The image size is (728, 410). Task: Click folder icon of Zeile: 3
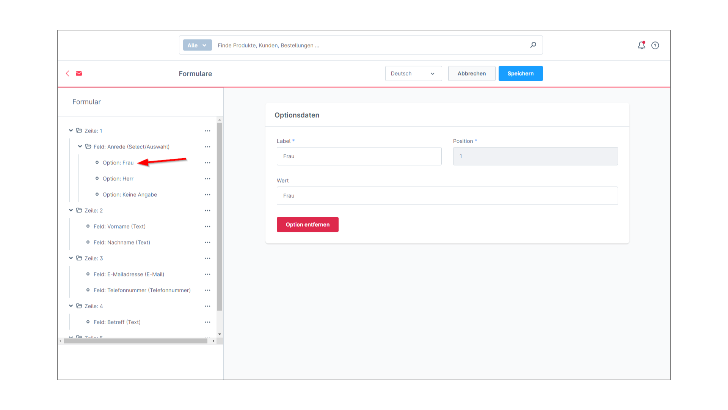click(x=79, y=258)
